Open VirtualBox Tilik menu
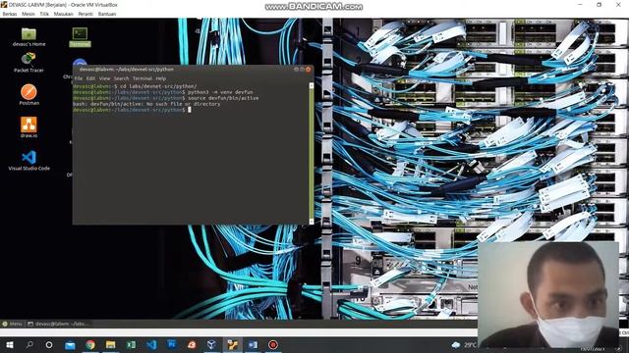The width and height of the screenshot is (629, 353). (x=44, y=14)
